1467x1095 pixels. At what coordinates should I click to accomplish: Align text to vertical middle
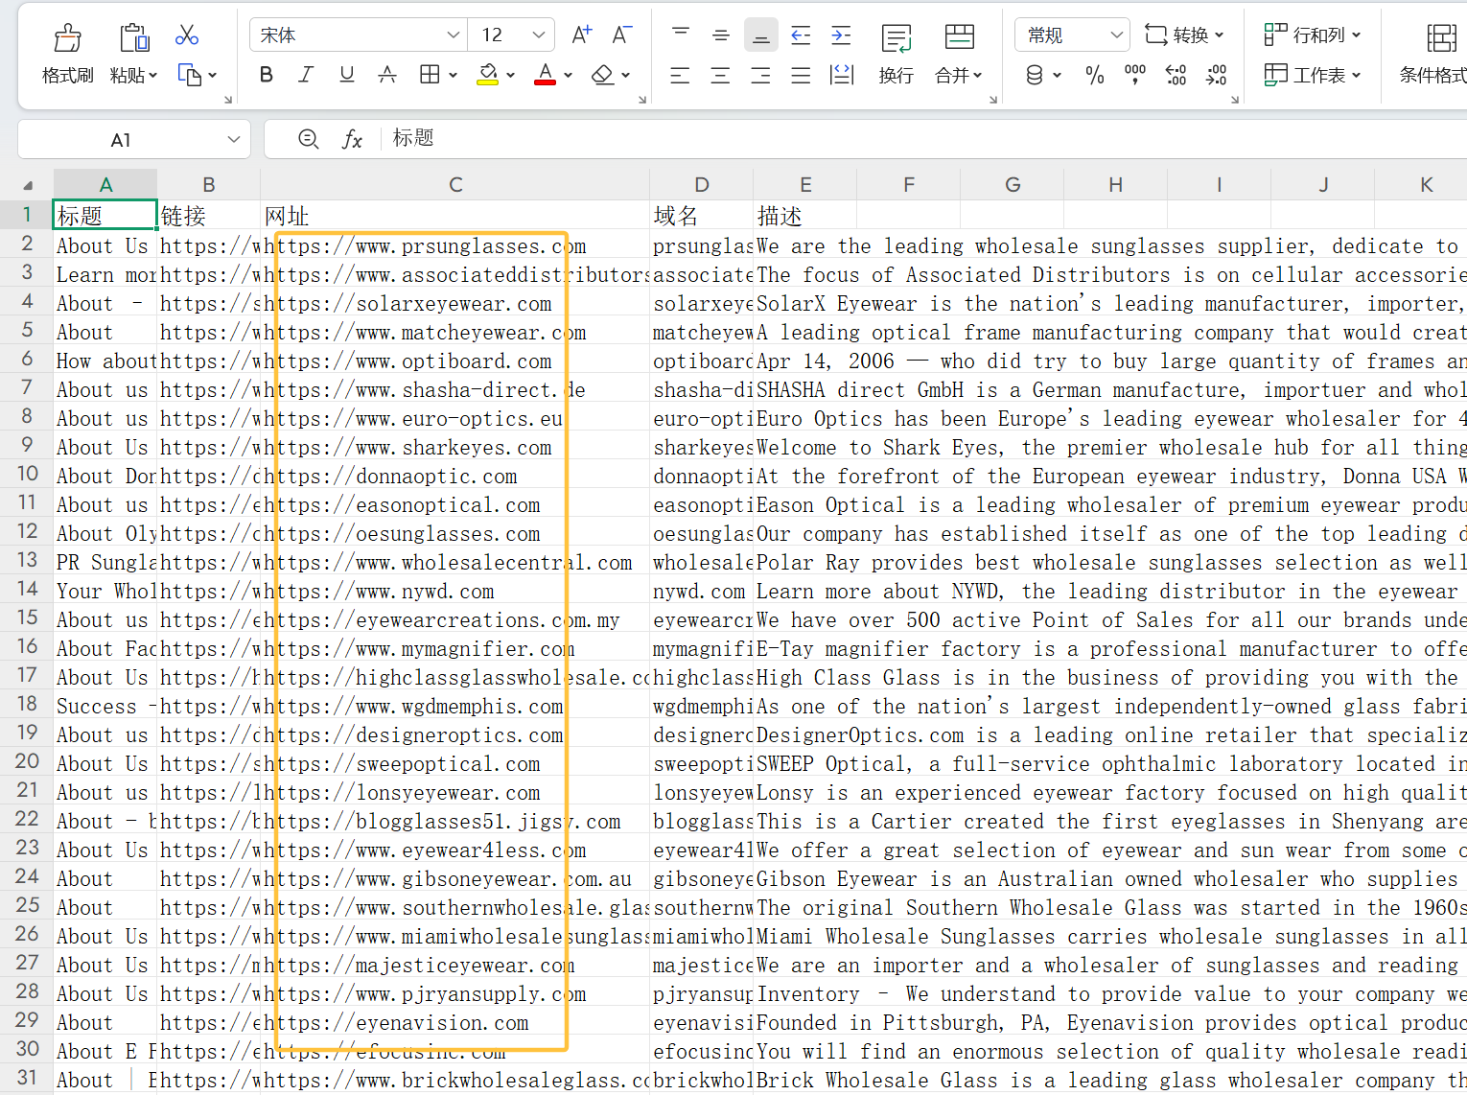721,35
